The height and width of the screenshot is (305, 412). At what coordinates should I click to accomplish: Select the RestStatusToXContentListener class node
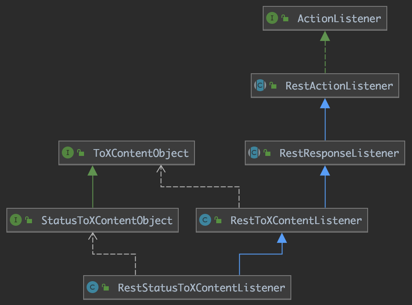pyautogui.click(x=187, y=288)
